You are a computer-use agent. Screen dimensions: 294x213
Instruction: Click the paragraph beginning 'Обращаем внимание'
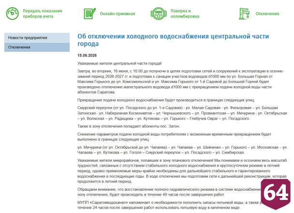(169, 192)
